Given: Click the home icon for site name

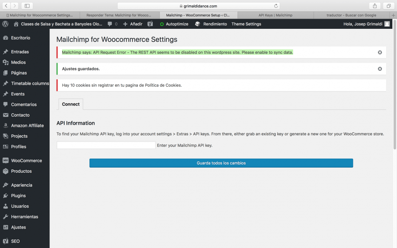Looking at the screenshot, I should click(x=16, y=24).
